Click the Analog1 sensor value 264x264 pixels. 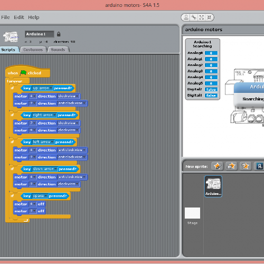point(211,59)
